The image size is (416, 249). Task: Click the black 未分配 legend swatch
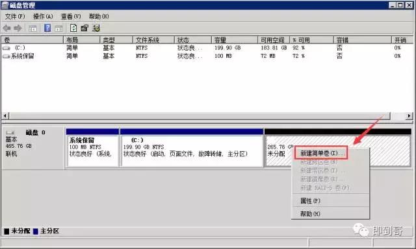pos(6,231)
